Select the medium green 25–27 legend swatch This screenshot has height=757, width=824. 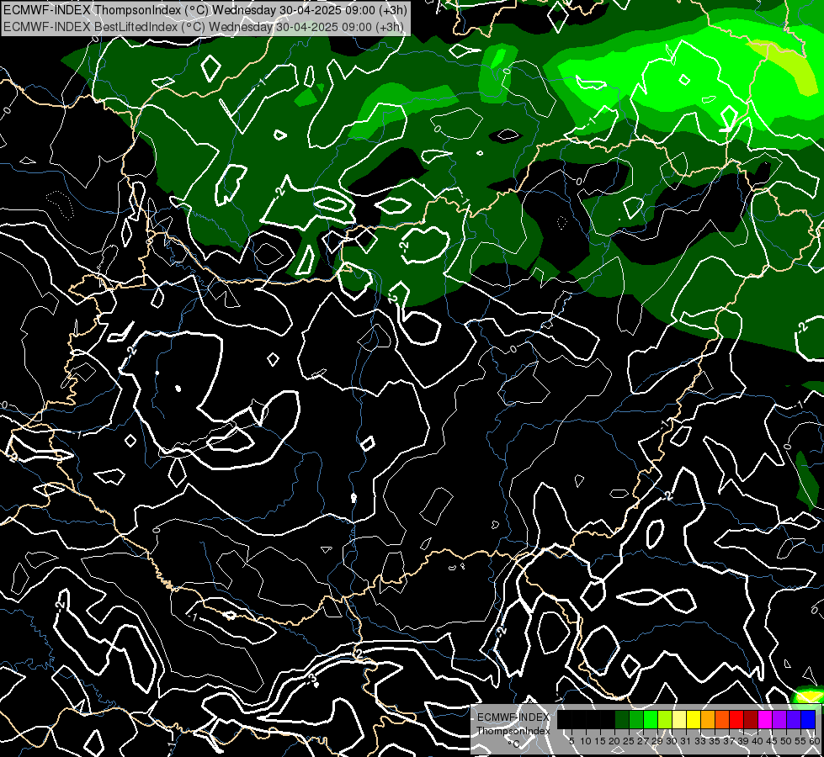(x=636, y=719)
